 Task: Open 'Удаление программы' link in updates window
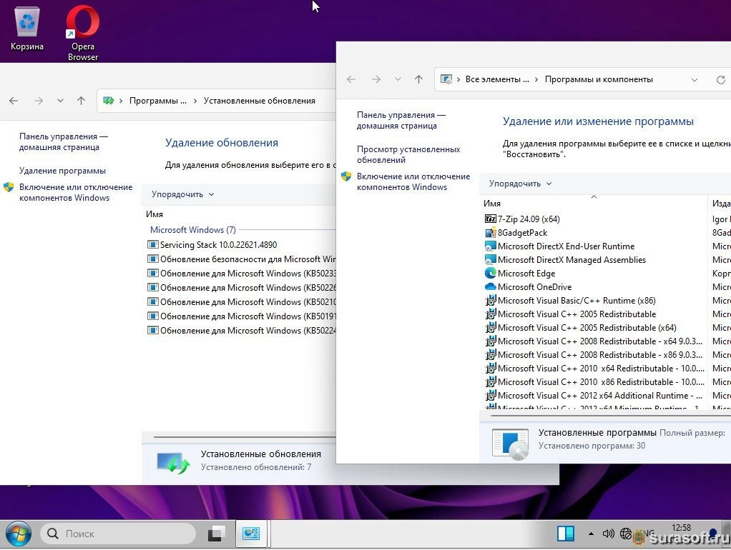click(62, 171)
